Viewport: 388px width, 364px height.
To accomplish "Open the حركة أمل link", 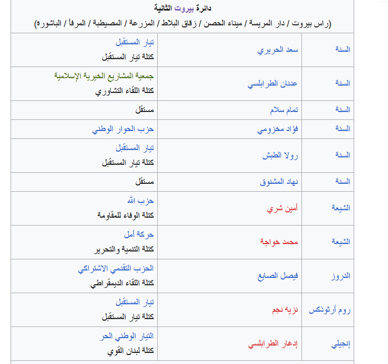I will (139, 235).
